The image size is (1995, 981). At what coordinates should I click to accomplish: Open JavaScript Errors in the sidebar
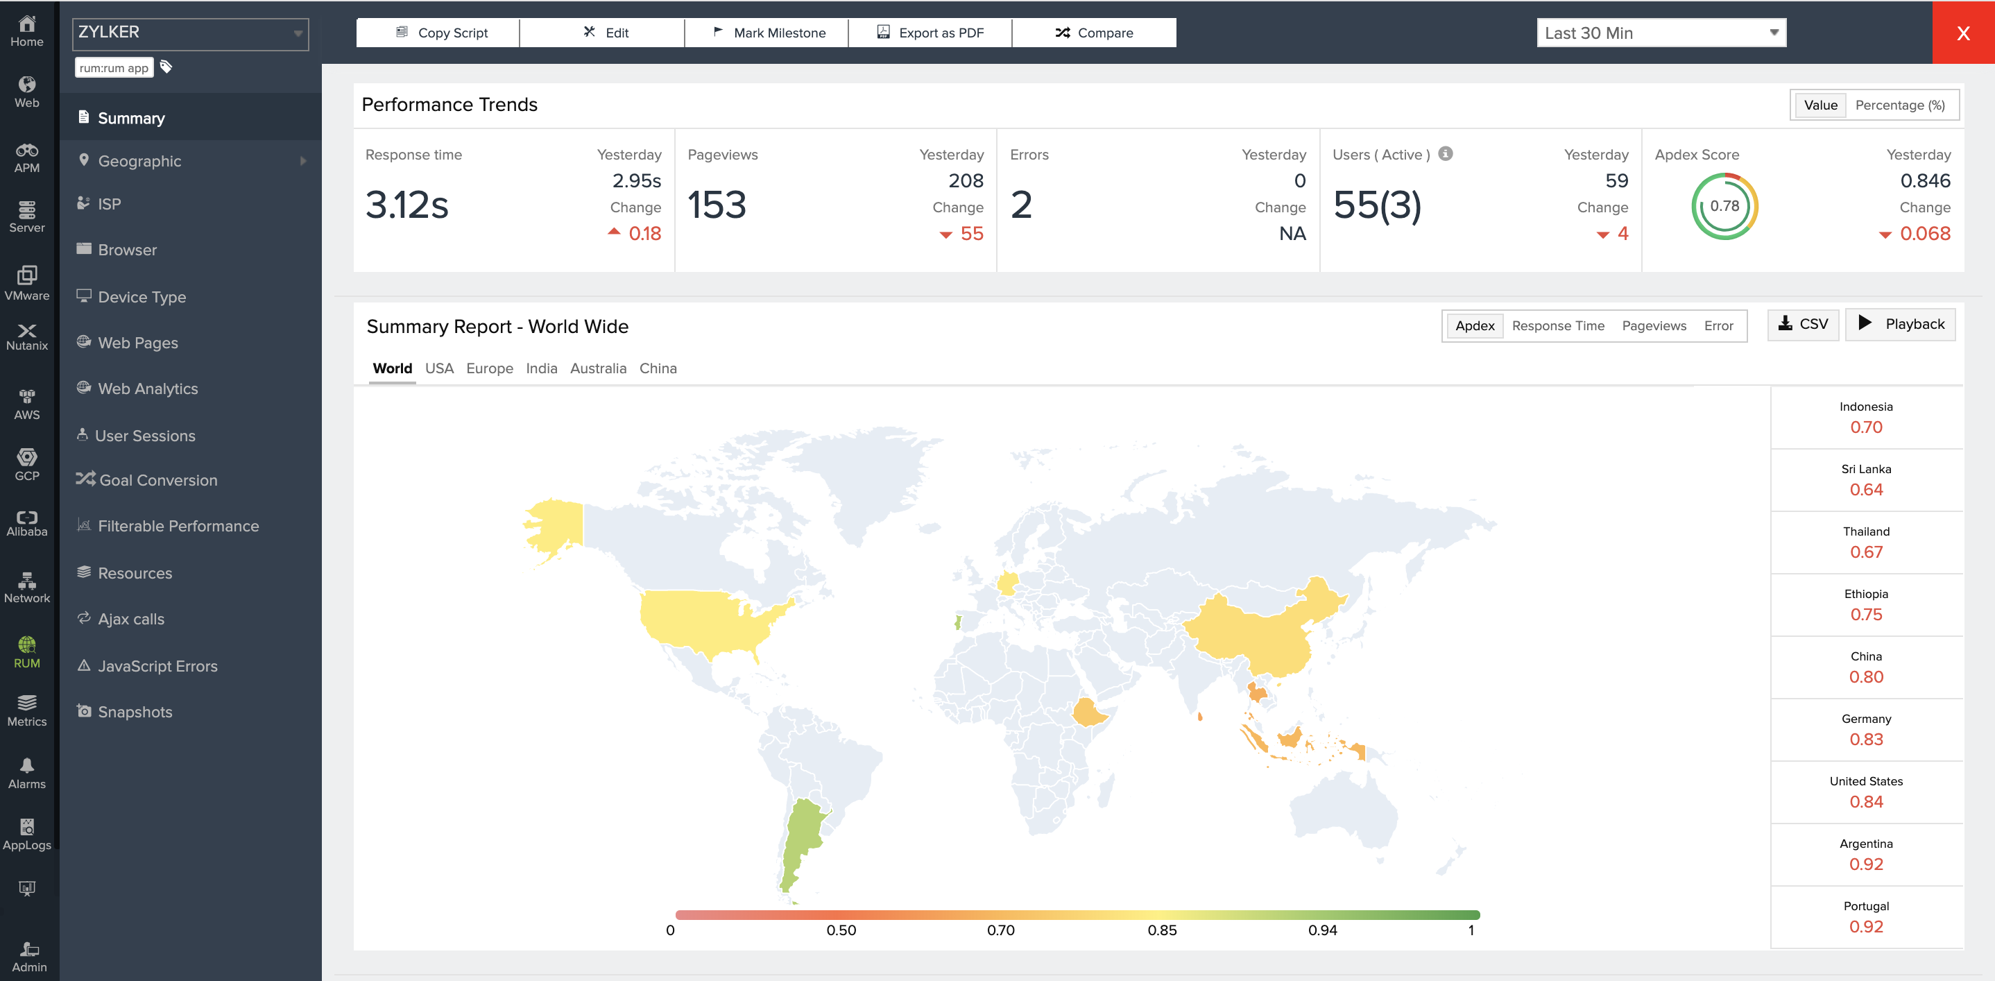coord(157,666)
